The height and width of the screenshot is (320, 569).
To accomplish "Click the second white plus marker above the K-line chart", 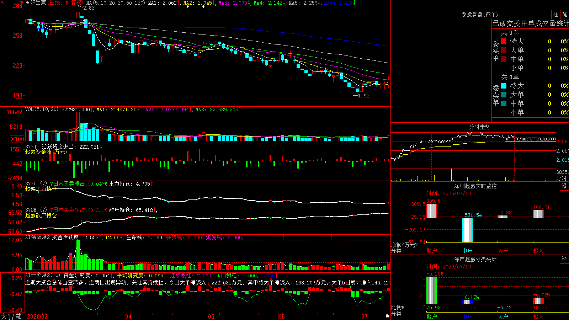I will click(x=203, y=7).
